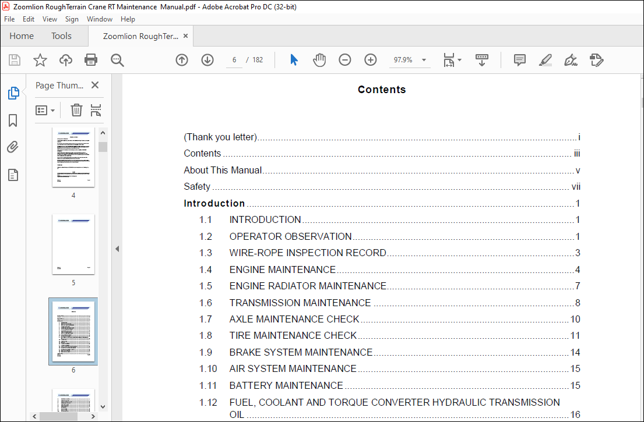Open the fit page options tool

(452, 60)
